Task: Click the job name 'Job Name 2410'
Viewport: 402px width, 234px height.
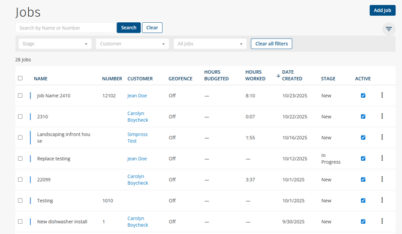Action: (53, 95)
